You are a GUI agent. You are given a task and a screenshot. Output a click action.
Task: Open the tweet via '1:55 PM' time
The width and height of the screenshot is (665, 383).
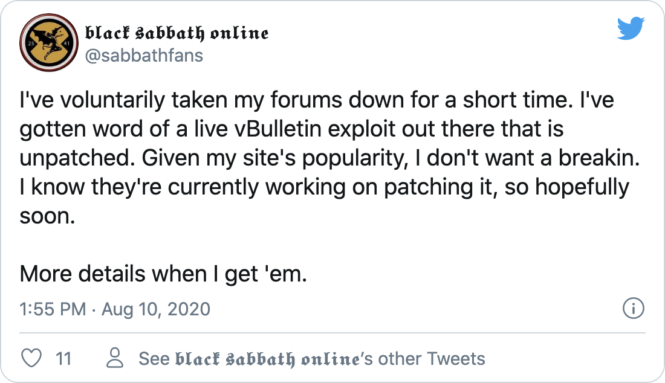[x=53, y=309]
